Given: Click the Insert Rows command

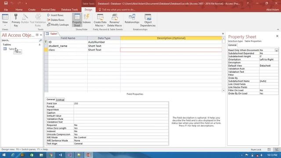Looking at the screenshot, I should [x=55, y=15].
